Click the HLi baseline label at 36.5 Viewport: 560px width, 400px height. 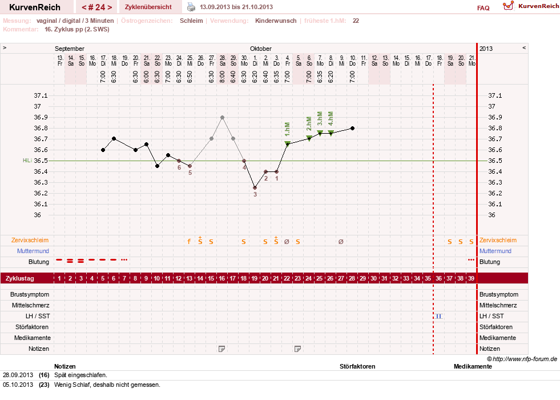27,161
